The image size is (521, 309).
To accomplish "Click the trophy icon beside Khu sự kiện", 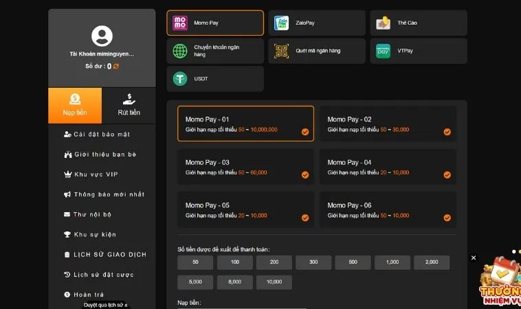I will click(x=67, y=234).
